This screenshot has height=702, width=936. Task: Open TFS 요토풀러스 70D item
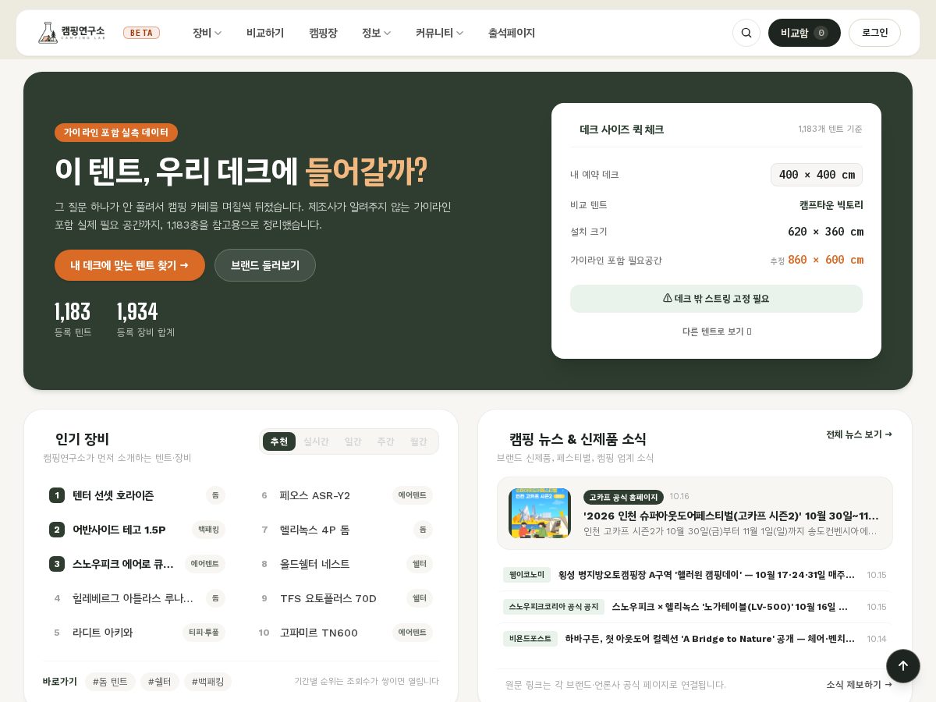(x=345, y=598)
